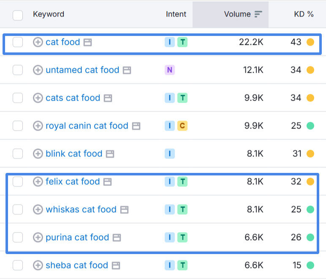The image size is (326, 279).
Task: Click the Volume column header label
Action: coord(237,14)
